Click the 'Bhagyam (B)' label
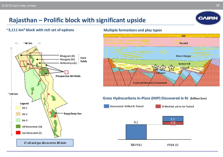 click(x=67, y=56)
